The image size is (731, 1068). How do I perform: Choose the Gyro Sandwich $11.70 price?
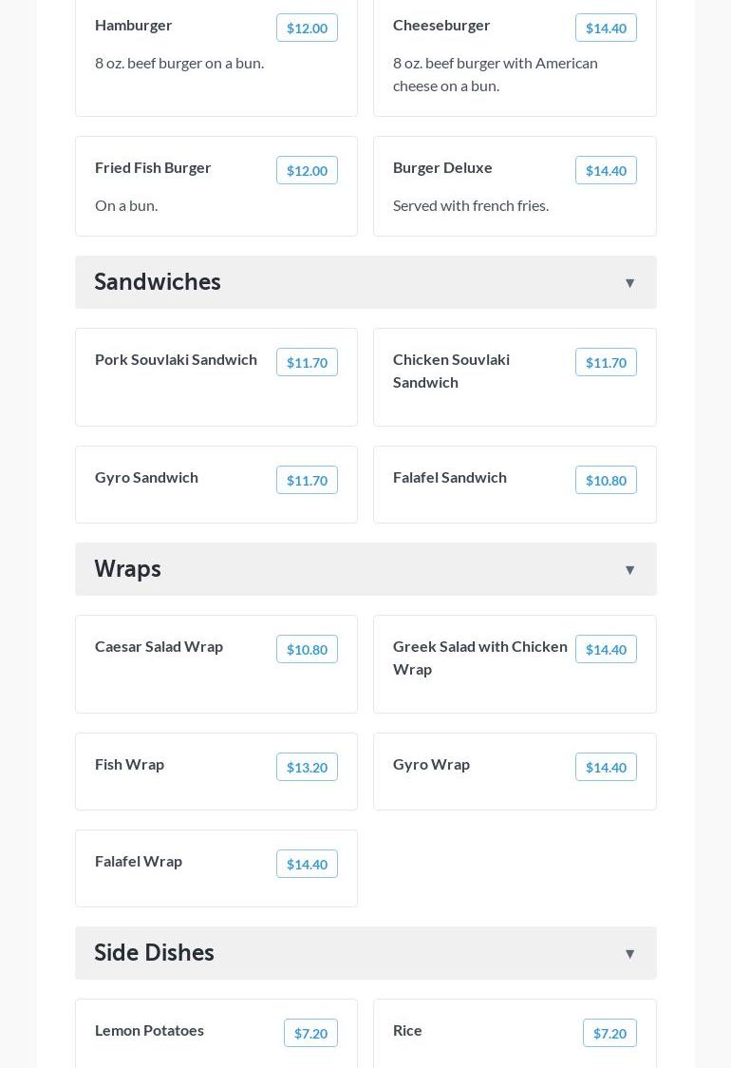coord(307,481)
